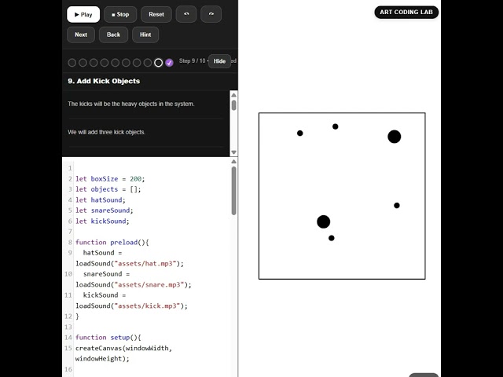Viewport: 503px width, 377px height.
Task: Select the highlighted ninth step circle
Action: pyautogui.click(x=159, y=63)
